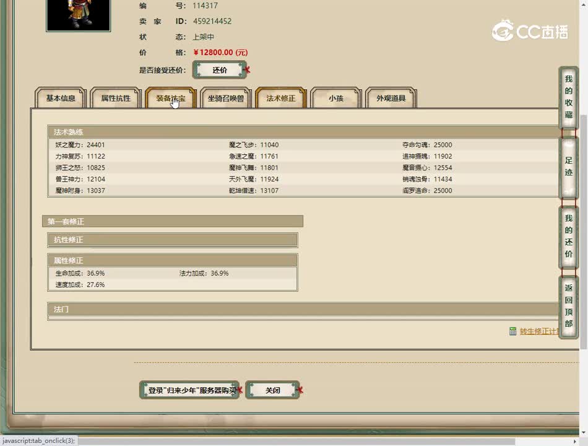Click 魔神飞舞: 11801 entry
This screenshot has height=446, width=588.
pos(254,168)
